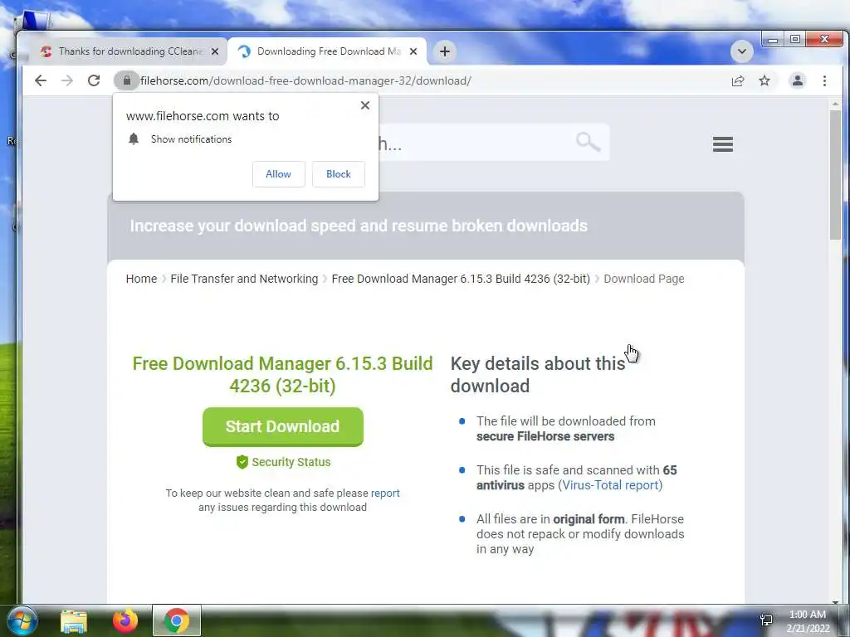Open Free Download Manager 6.15.3 breadcrumb link
This screenshot has width=850, height=637.
[461, 279]
